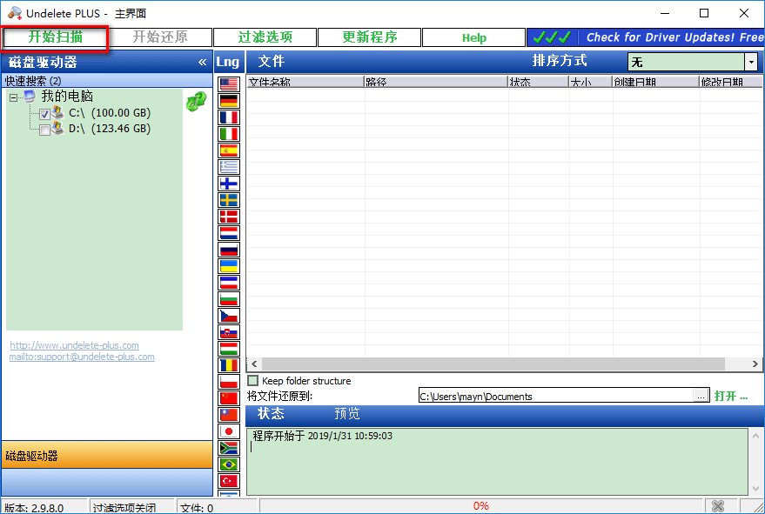Select the United States flag language
Screen dimensions: 765x514
pos(229,84)
